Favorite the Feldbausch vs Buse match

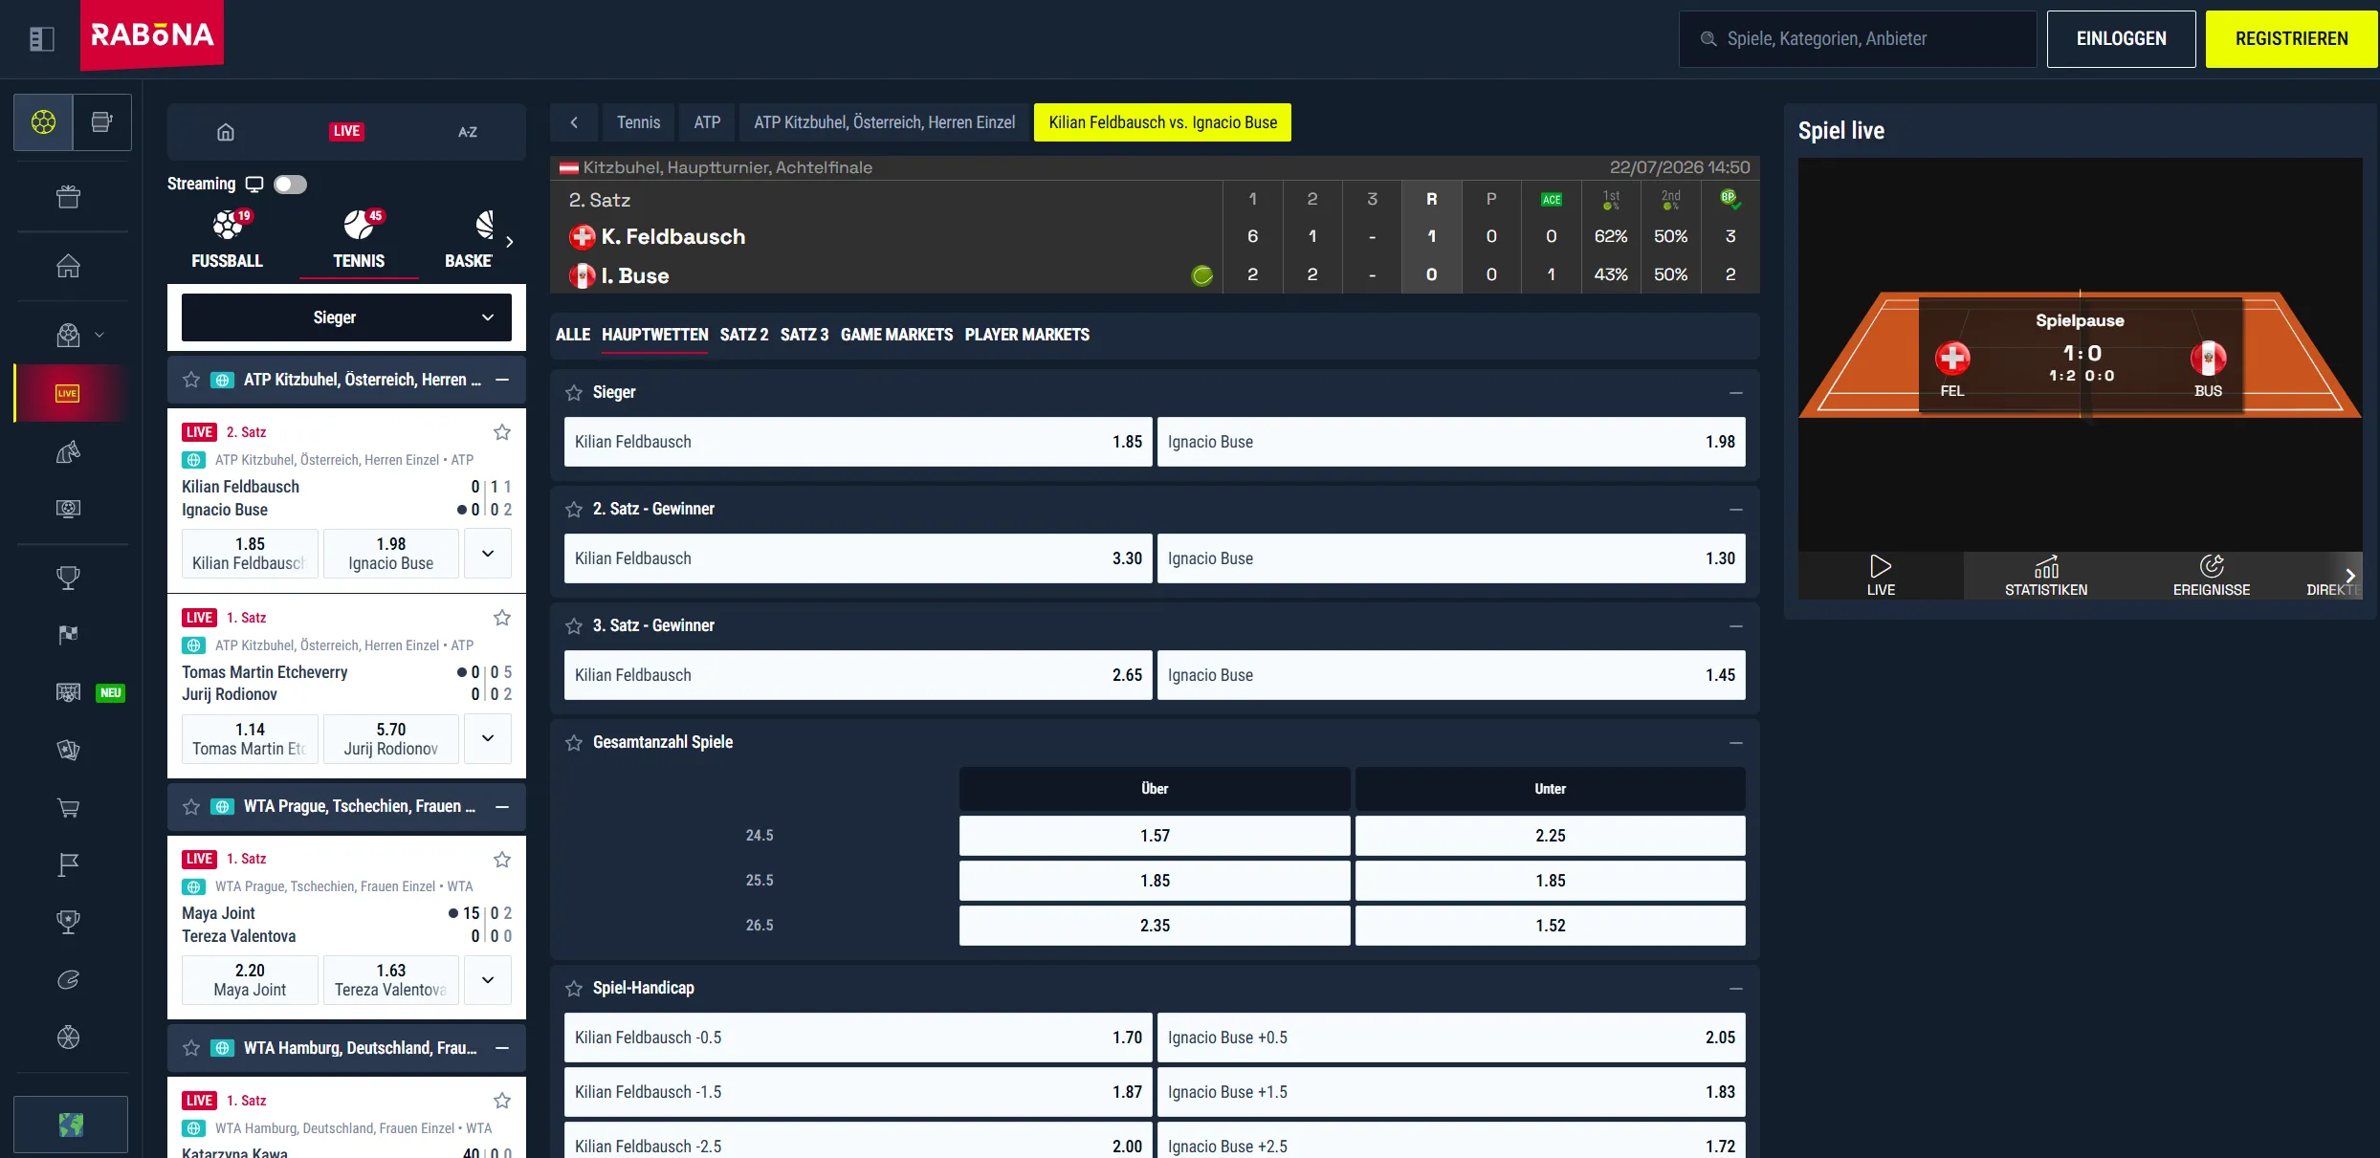click(x=502, y=432)
